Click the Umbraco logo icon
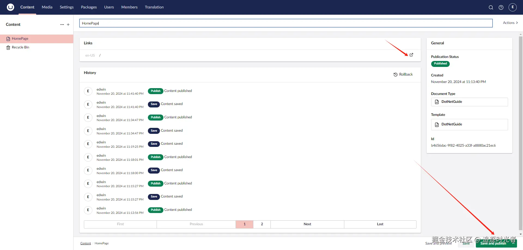The height and width of the screenshot is (250, 523). coord(10,7)
